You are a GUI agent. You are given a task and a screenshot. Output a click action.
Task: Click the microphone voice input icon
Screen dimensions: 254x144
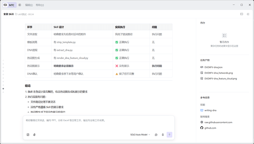click(x=163, y=134)
